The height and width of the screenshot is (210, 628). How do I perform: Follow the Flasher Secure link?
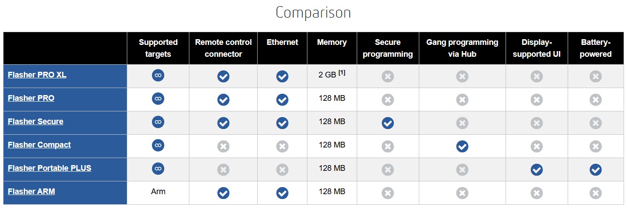coord(35,122)
